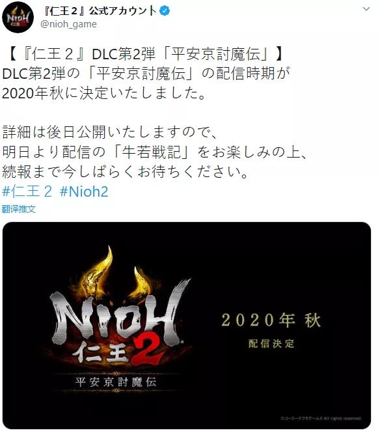Click the 2020年 秋 golden date text
The height and width of the screenshot is (435, 380).
pos(271,320)
